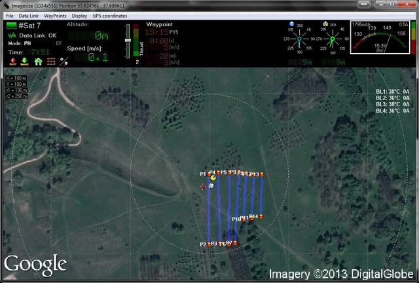The width and height of the screenshot is (419, 283).
Task: Select waypoint marker P3 on map
Action: 220,244
